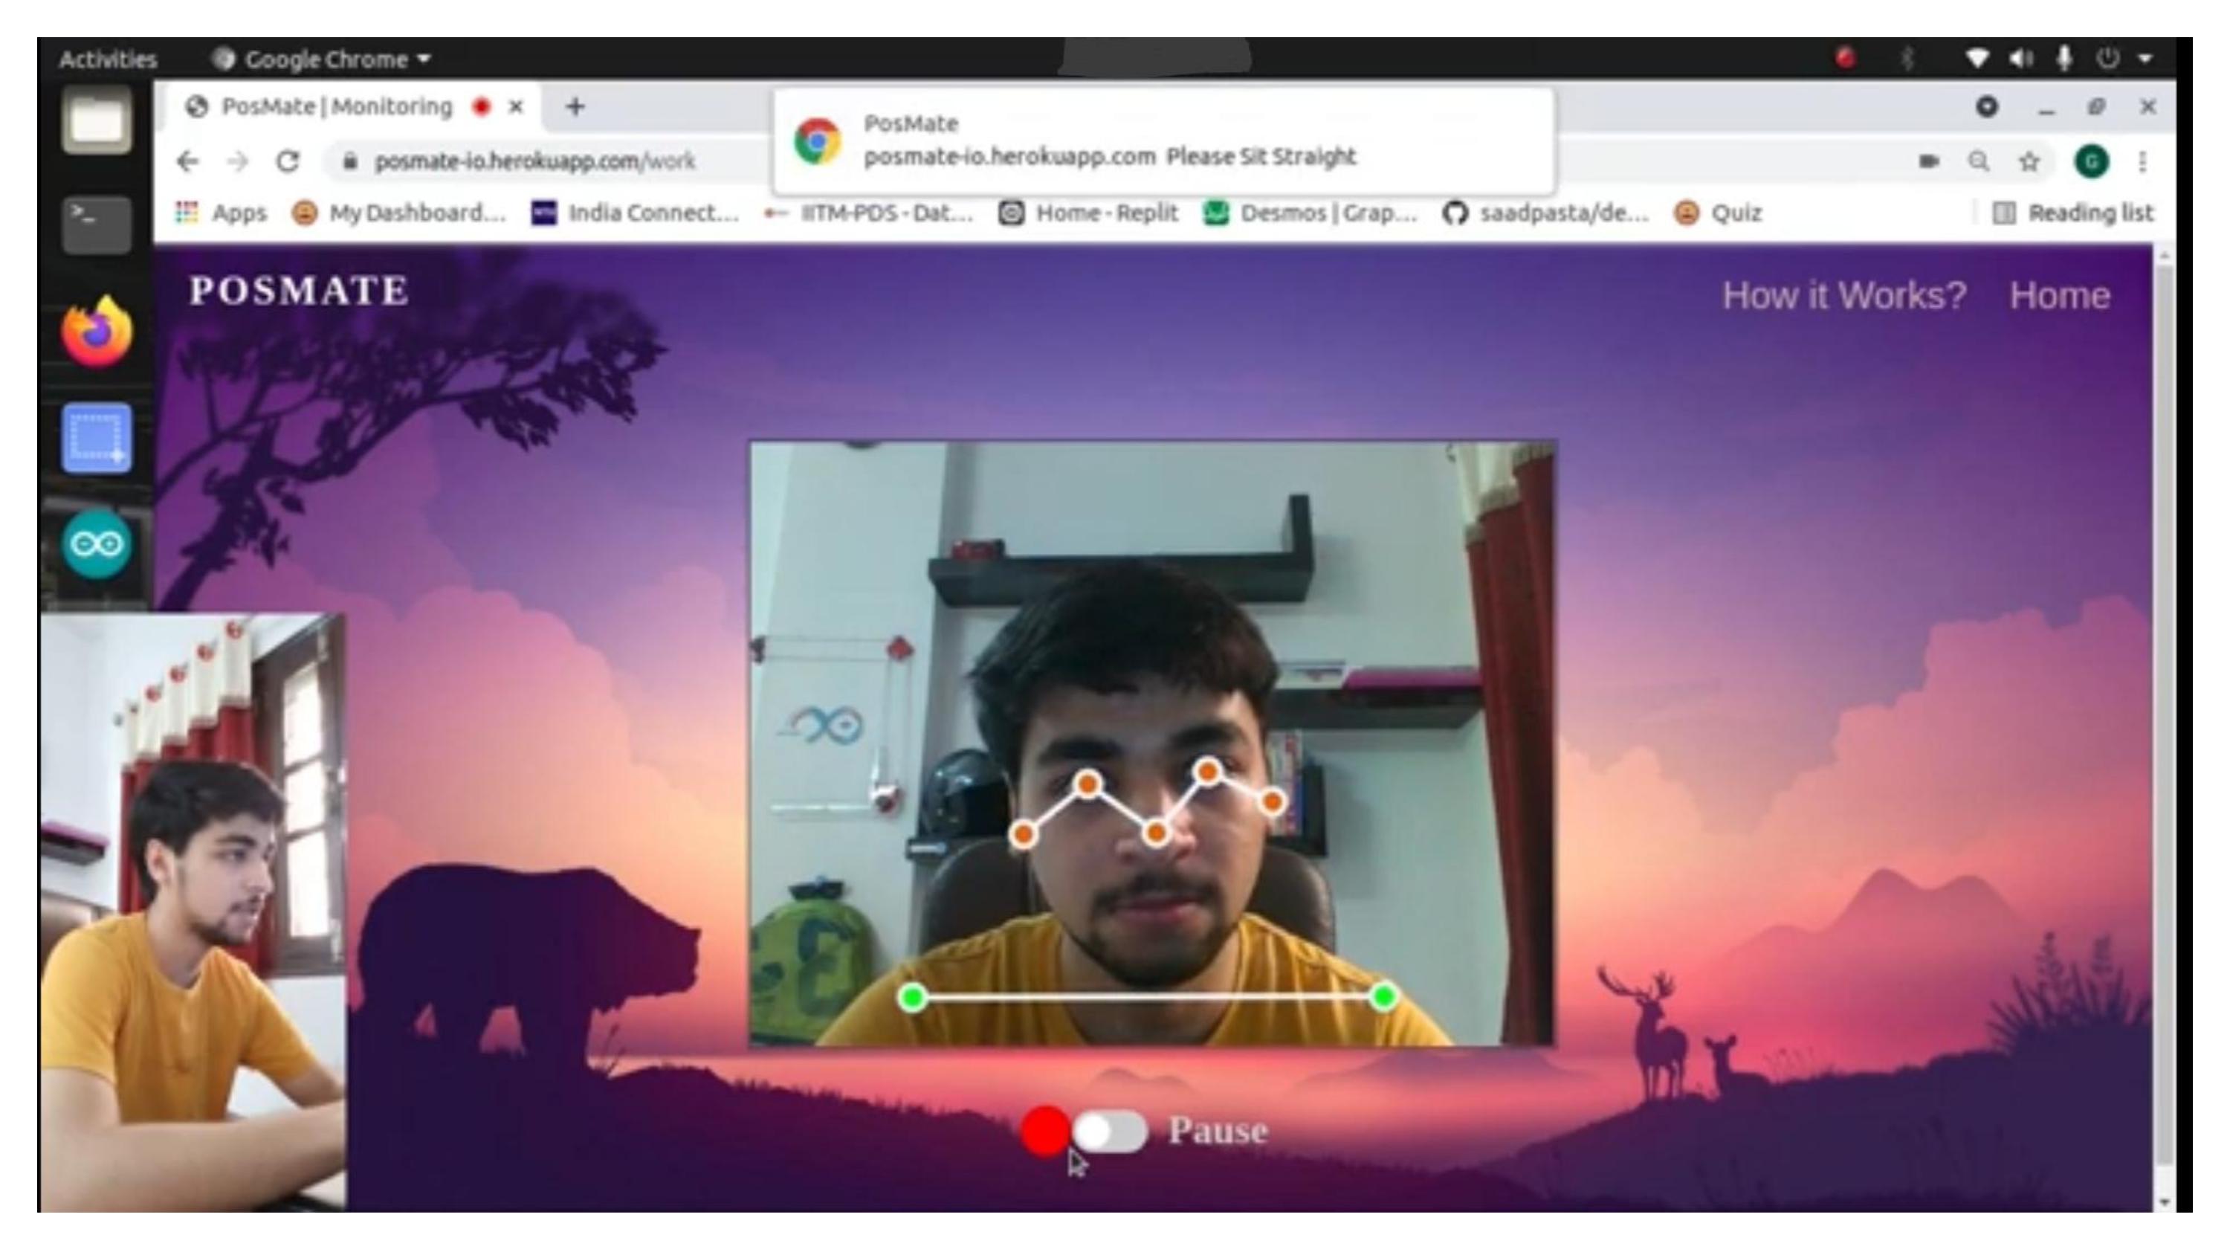Open Chrome three-dot menu
The image size is (2230, 1255).
point(2142,161)
